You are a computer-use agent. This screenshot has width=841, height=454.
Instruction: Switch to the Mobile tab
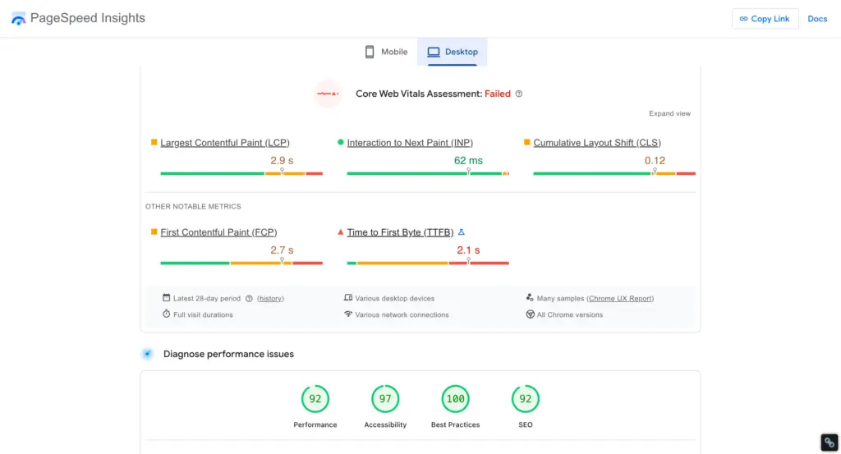pos(386,52)
